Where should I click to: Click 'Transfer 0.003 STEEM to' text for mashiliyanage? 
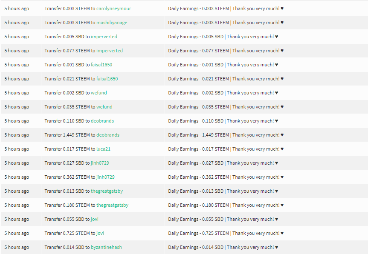coord(70,23)
